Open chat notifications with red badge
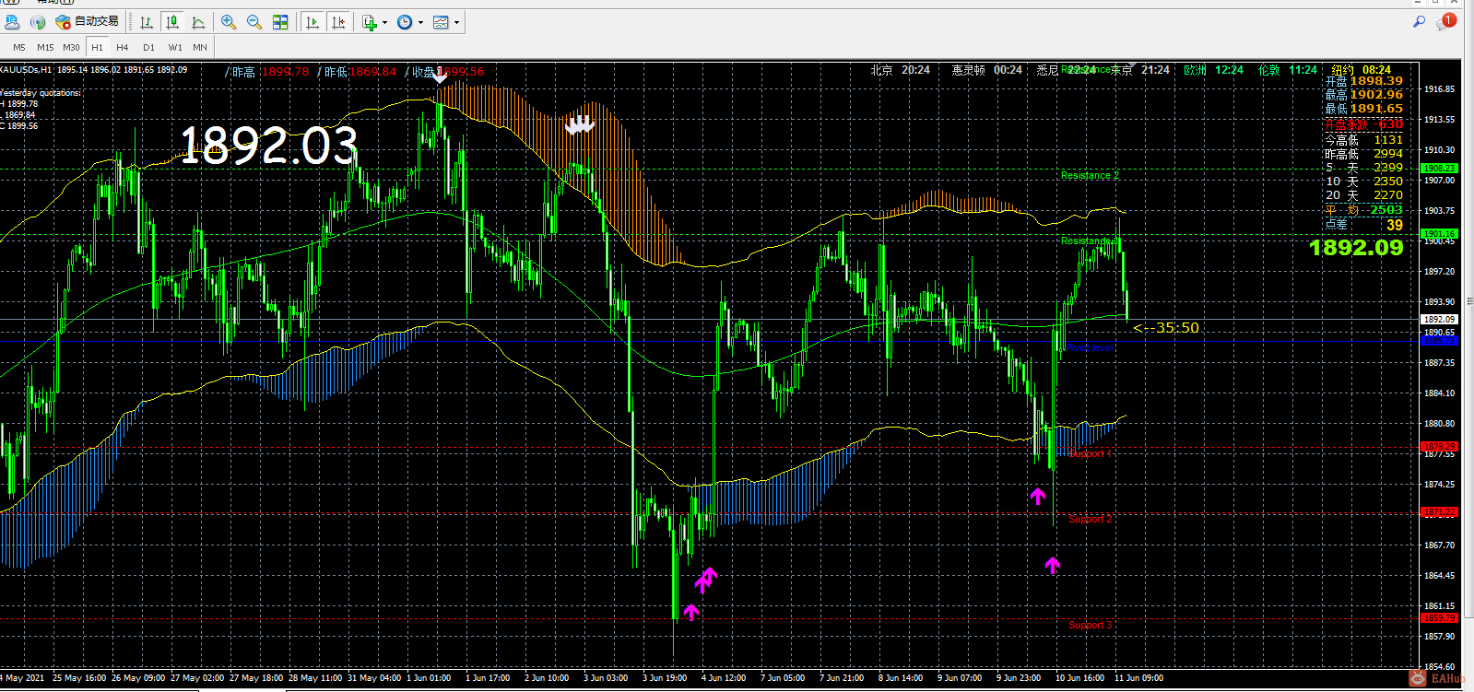The height and width of the screenshot is (692, 1474). (1445, 21)
